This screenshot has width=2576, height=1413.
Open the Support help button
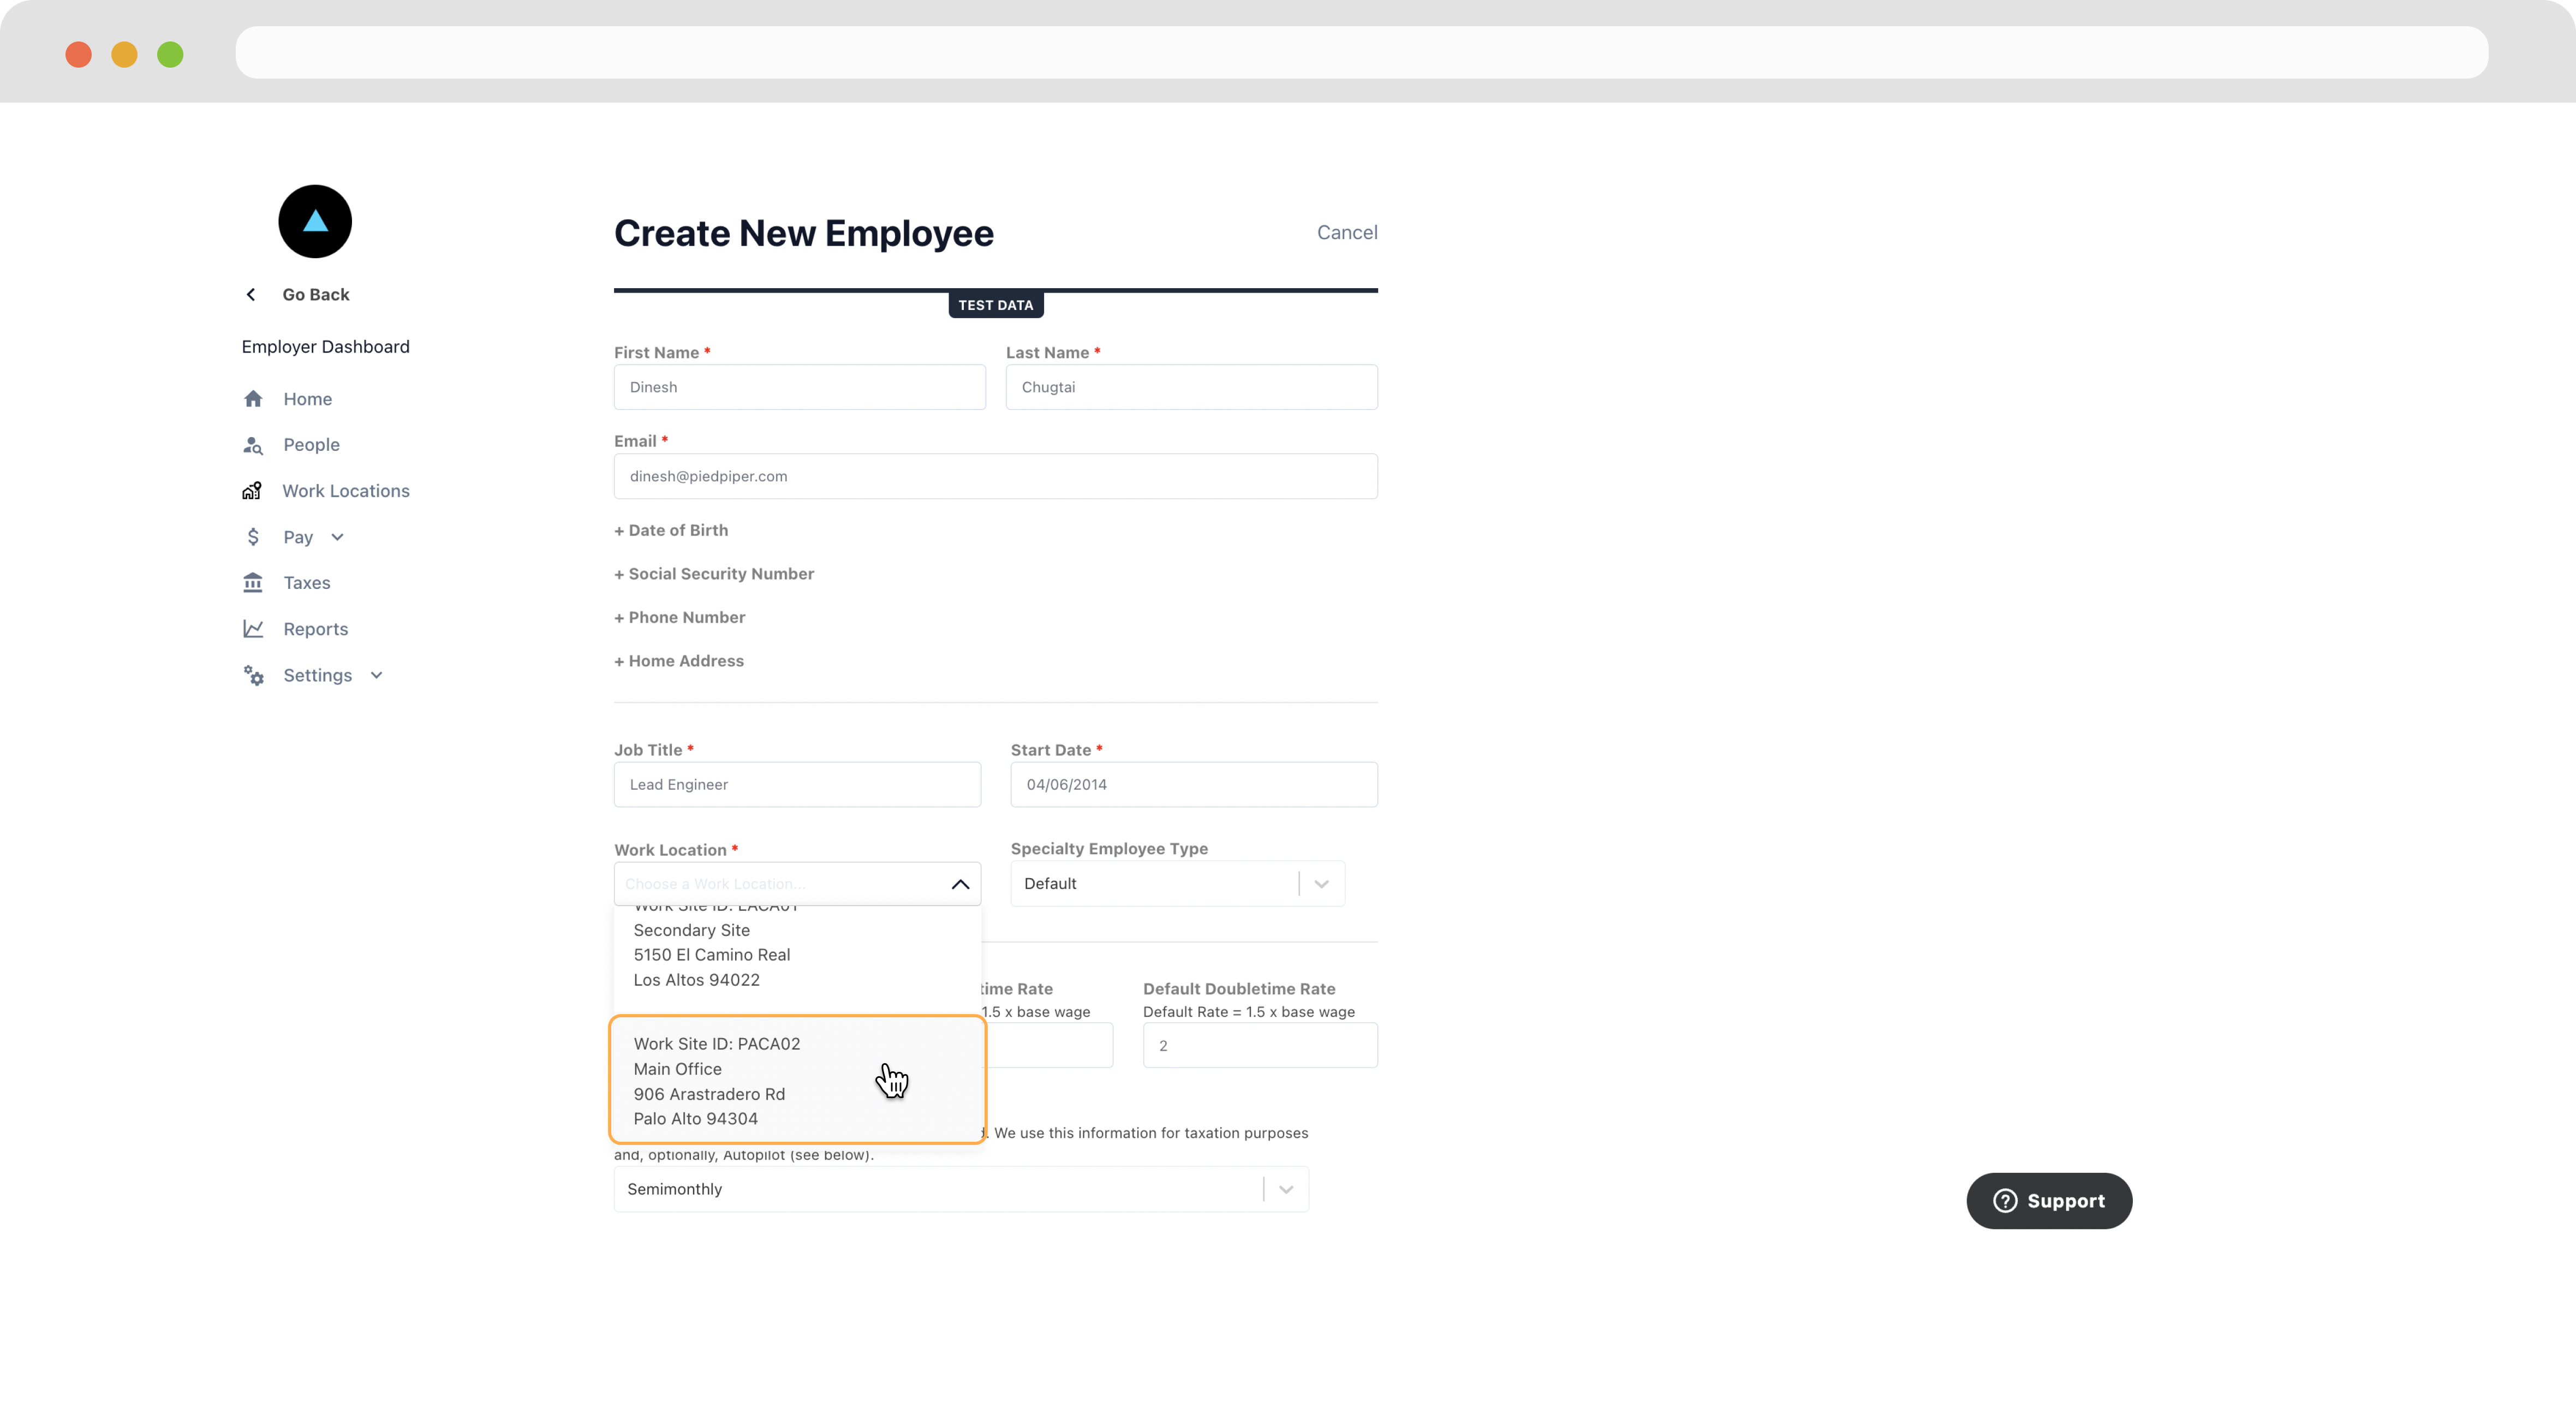[2049, 1201]
